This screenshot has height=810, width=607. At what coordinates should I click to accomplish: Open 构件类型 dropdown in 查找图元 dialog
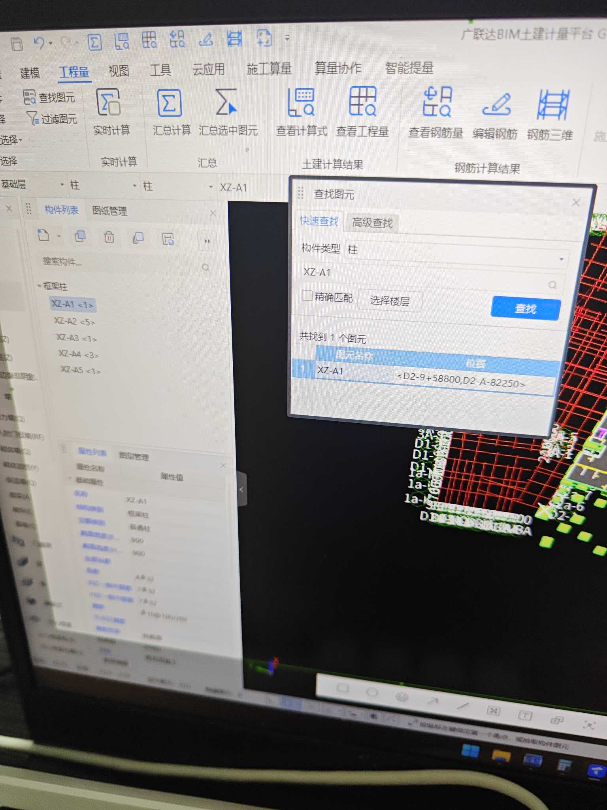(456, 254)
